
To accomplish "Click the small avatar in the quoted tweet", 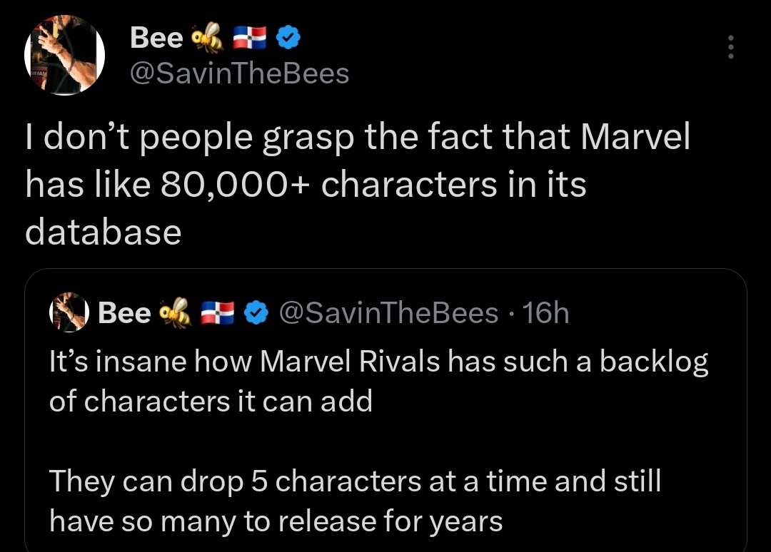I will tap(66, 314).
